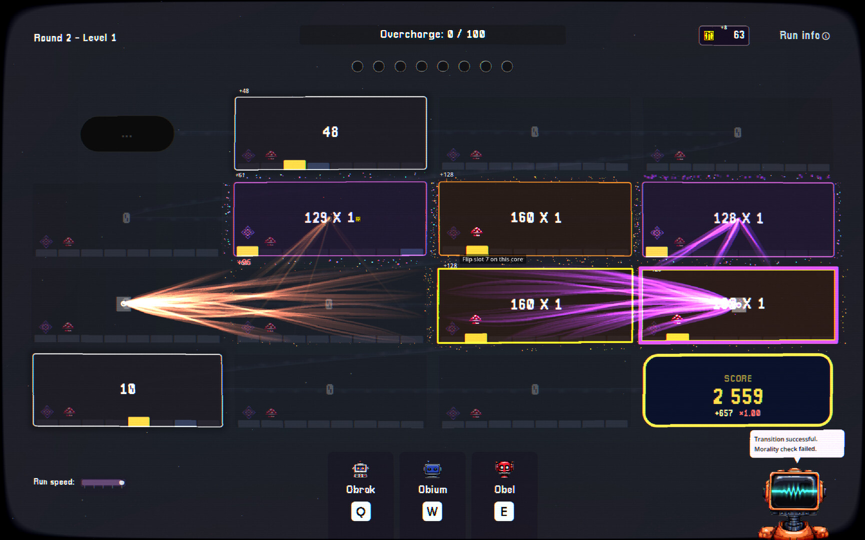Adjust the Run speed slider
The width and height of the screenshot is (865, 540).
point(122,481)
